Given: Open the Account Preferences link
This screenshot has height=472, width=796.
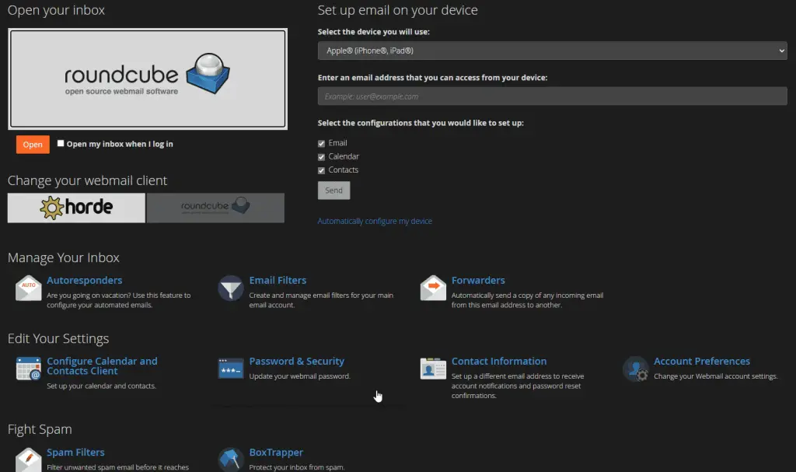Looking at the screenshot, I should pos(702,362).
